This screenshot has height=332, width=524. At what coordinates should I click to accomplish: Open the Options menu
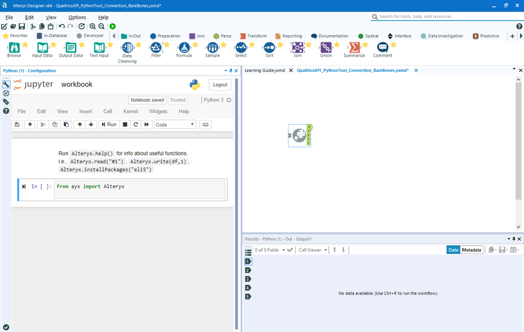(77, 17)
